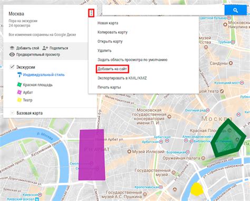Image resolution: width=250 pixels, height=201 pixels.
Task: Click the Москва map title
Action: pyautogui.click(x=16, y=14)
